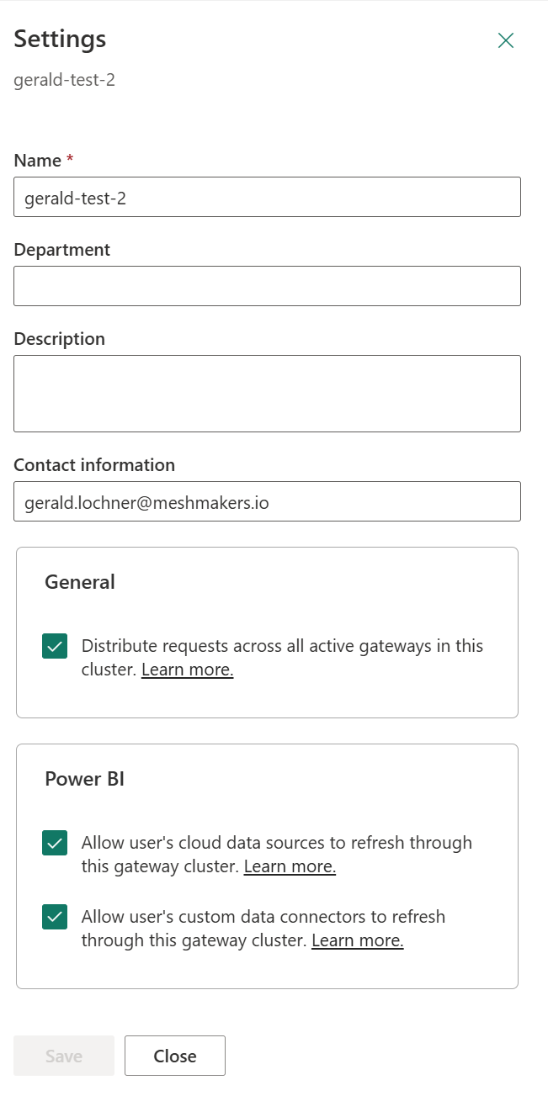Click the Description label text
Image resolution: width=548 pixels, height=1096 pixels.
[59, 339]
